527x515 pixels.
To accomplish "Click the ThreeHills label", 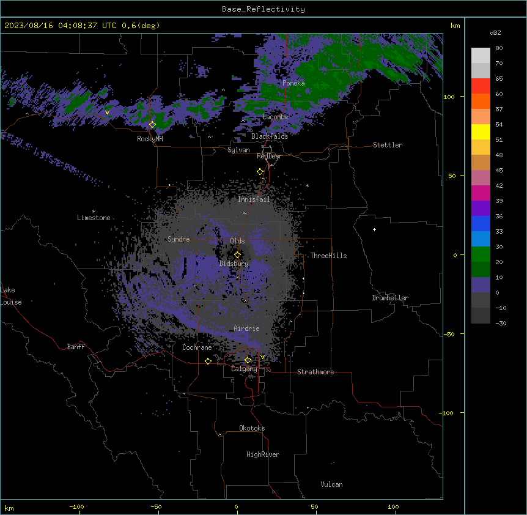I will pos(328,256).
